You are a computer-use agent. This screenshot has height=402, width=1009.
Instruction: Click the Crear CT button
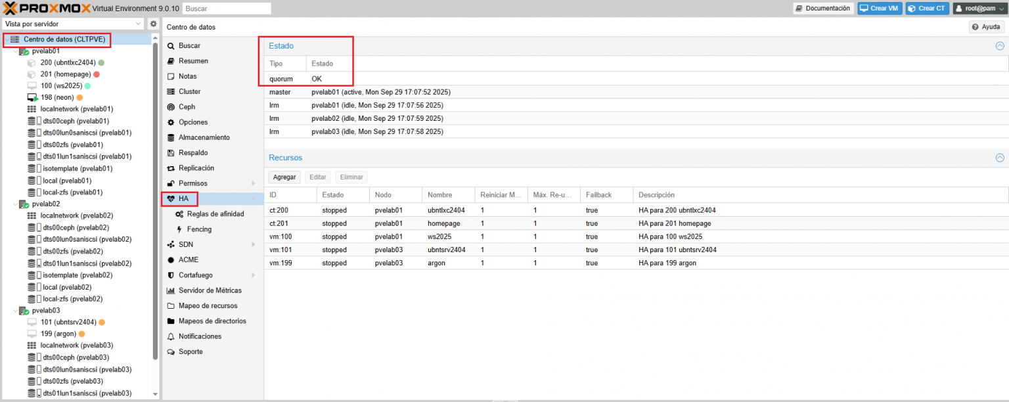pos(928,9)
